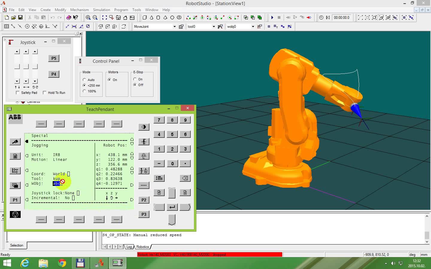The image size is (431, 269).
Task: Open the File menu
Action: click(x=12, y=10)
